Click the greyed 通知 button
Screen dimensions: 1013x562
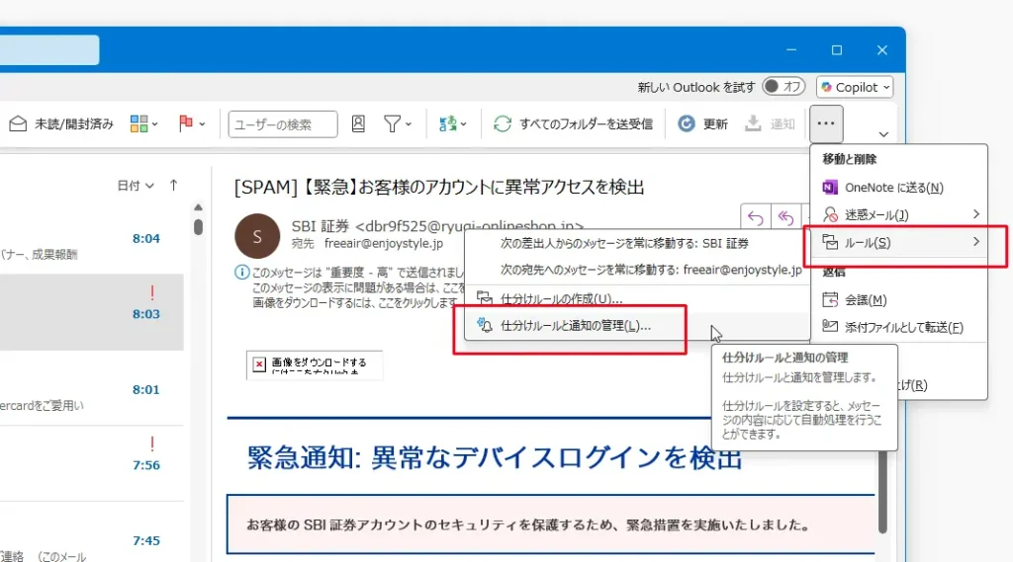tap(770, 123)
